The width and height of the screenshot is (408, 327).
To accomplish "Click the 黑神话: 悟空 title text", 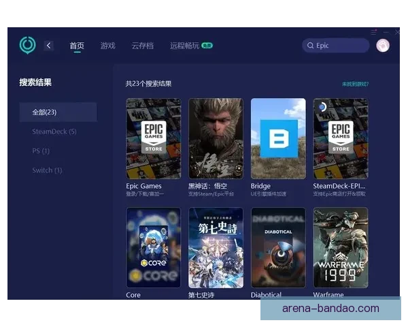I will pyautogui.click(x=207, y=186).
